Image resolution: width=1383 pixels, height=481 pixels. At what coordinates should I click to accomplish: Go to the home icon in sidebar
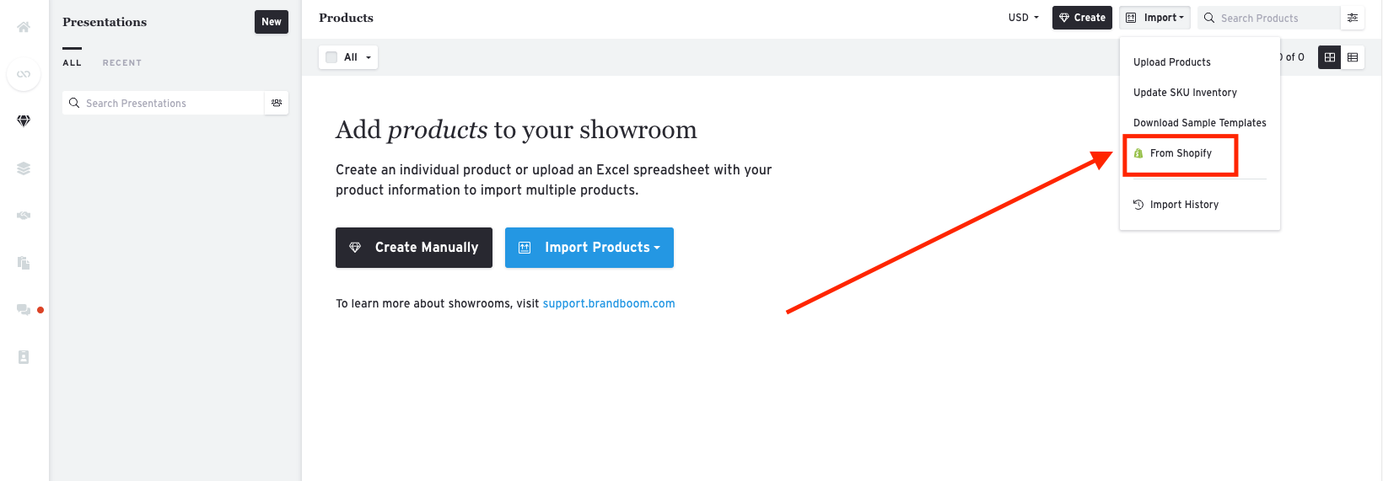[24, 27]
